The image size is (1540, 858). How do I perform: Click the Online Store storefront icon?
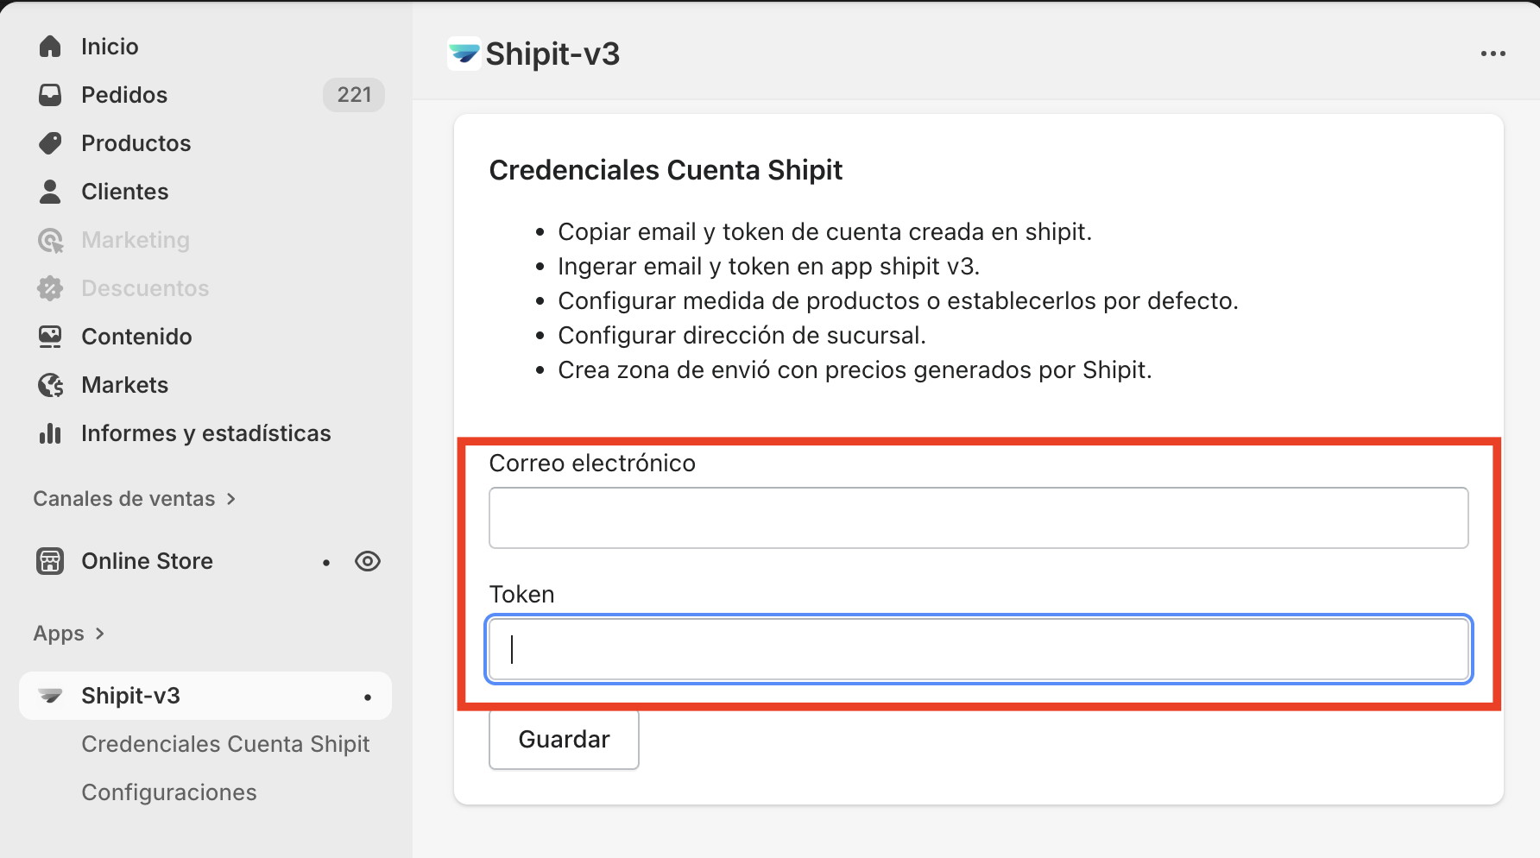[x=50, y=561]
